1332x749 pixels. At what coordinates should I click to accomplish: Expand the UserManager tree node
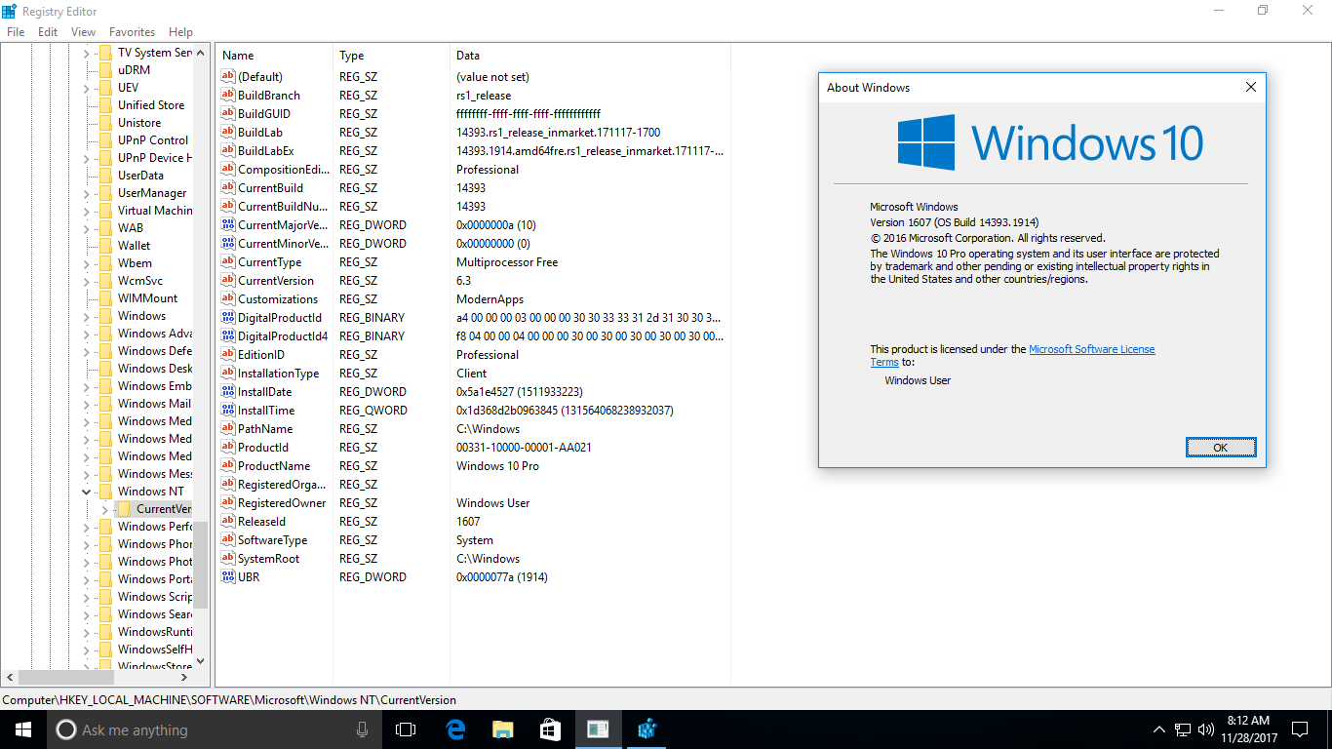pos(87,193)
